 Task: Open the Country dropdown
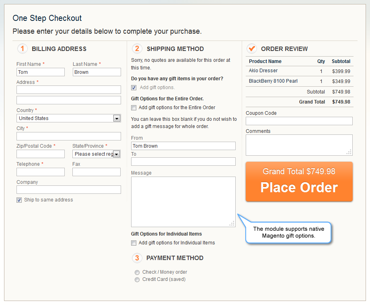tap(69, 118)
